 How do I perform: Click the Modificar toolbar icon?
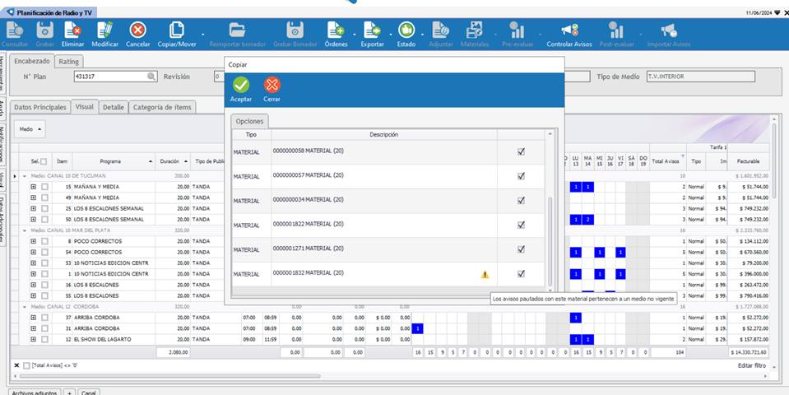[x=104, y=30]
